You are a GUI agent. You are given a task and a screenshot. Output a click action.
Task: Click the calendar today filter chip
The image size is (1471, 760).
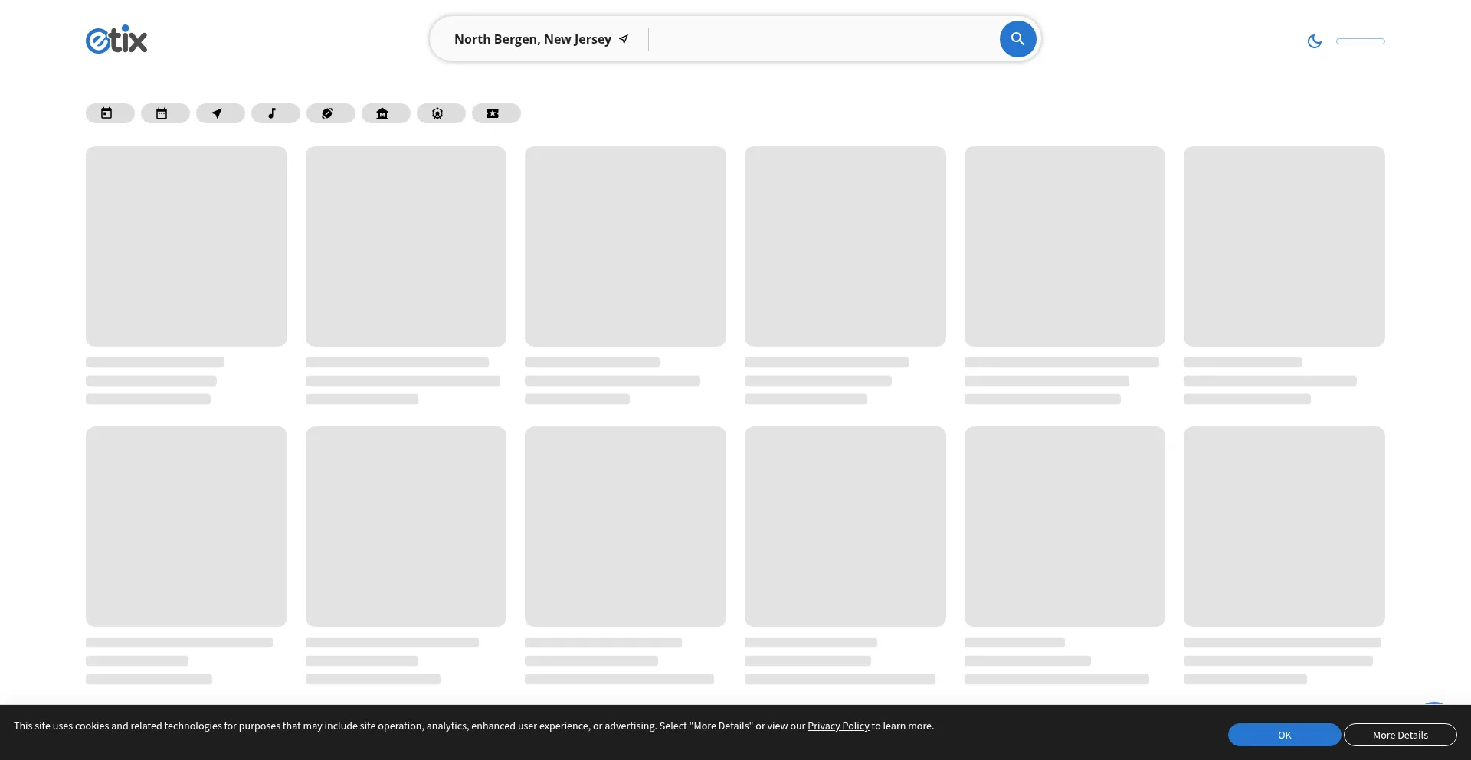tap(110, 113)
